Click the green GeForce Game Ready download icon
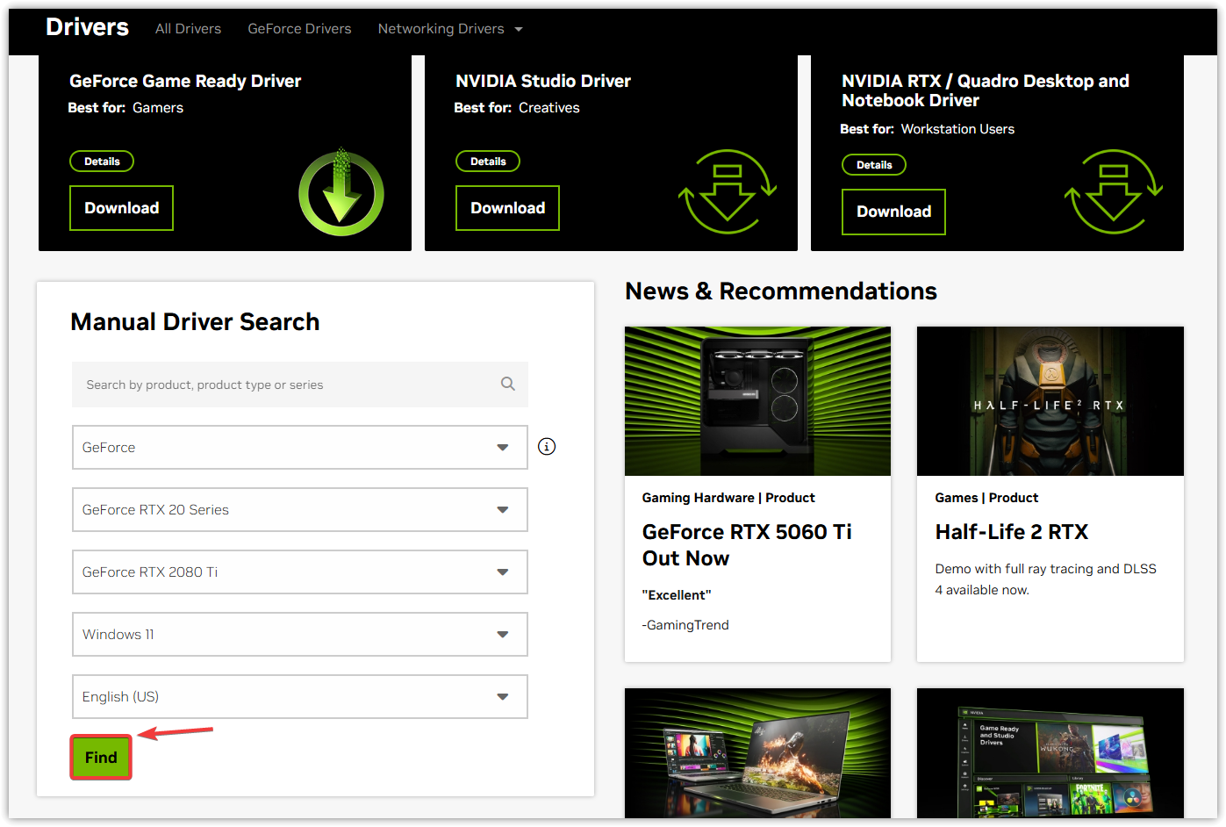Image resolution: width=1226 pixels, height=827 pixels. pos(341,193)
